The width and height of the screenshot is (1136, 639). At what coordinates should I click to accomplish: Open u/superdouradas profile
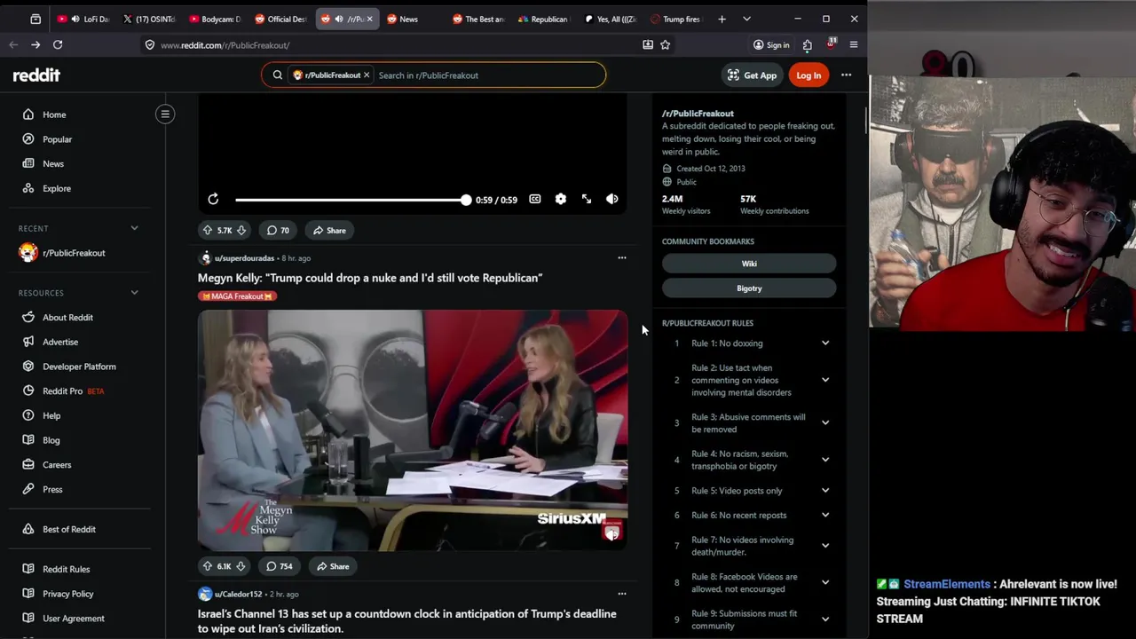tap(244, 258)
